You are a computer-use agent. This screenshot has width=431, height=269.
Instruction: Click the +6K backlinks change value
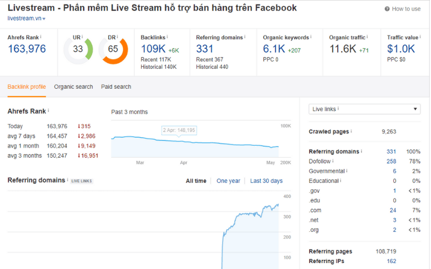coord(173,51)
